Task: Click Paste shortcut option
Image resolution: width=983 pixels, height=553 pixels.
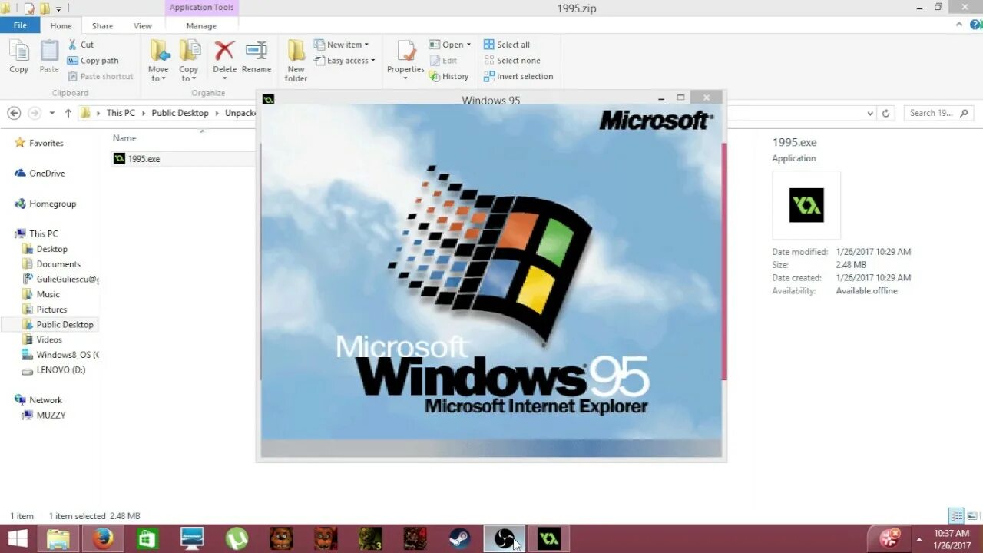Action: click(x=100, y=76)
